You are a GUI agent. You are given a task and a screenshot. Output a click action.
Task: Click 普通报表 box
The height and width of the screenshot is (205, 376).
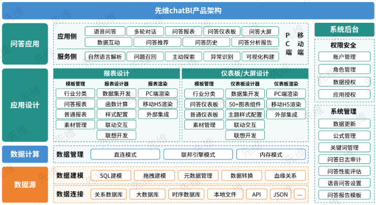click(75, 115)
